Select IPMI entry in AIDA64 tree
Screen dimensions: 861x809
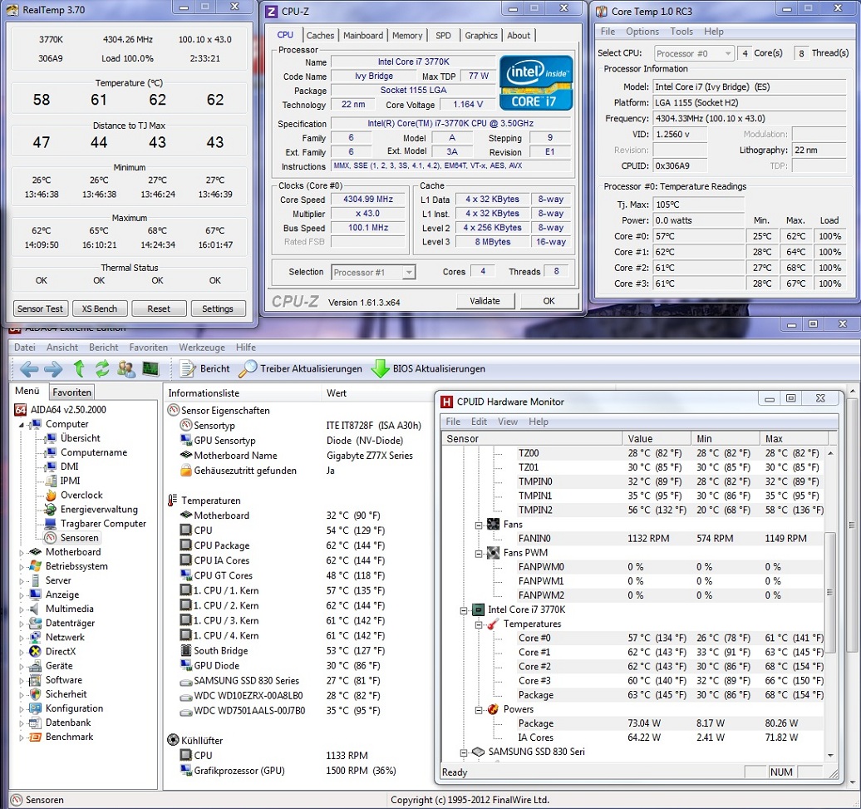point(71,481)
